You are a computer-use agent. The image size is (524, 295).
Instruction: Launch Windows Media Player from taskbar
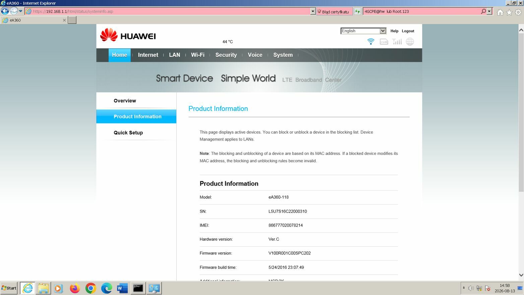tap(58, 288)
